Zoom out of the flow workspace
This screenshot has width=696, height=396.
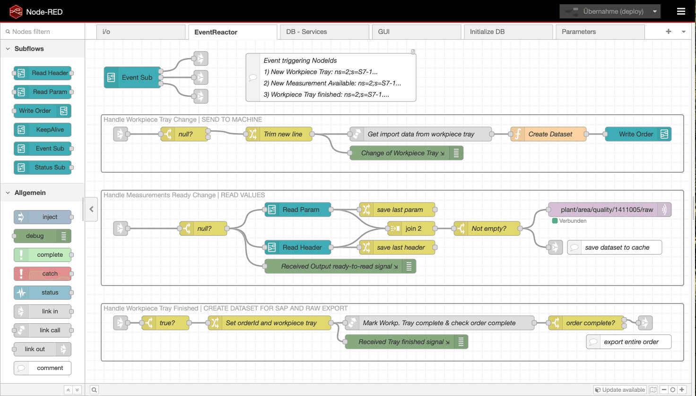pos(664,389)
